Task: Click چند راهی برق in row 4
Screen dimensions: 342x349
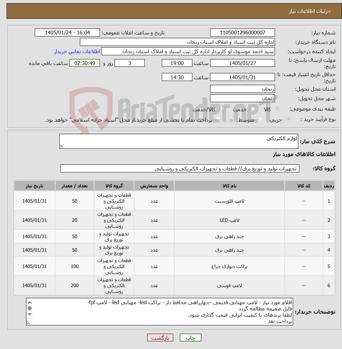Action: click(230, 250)
